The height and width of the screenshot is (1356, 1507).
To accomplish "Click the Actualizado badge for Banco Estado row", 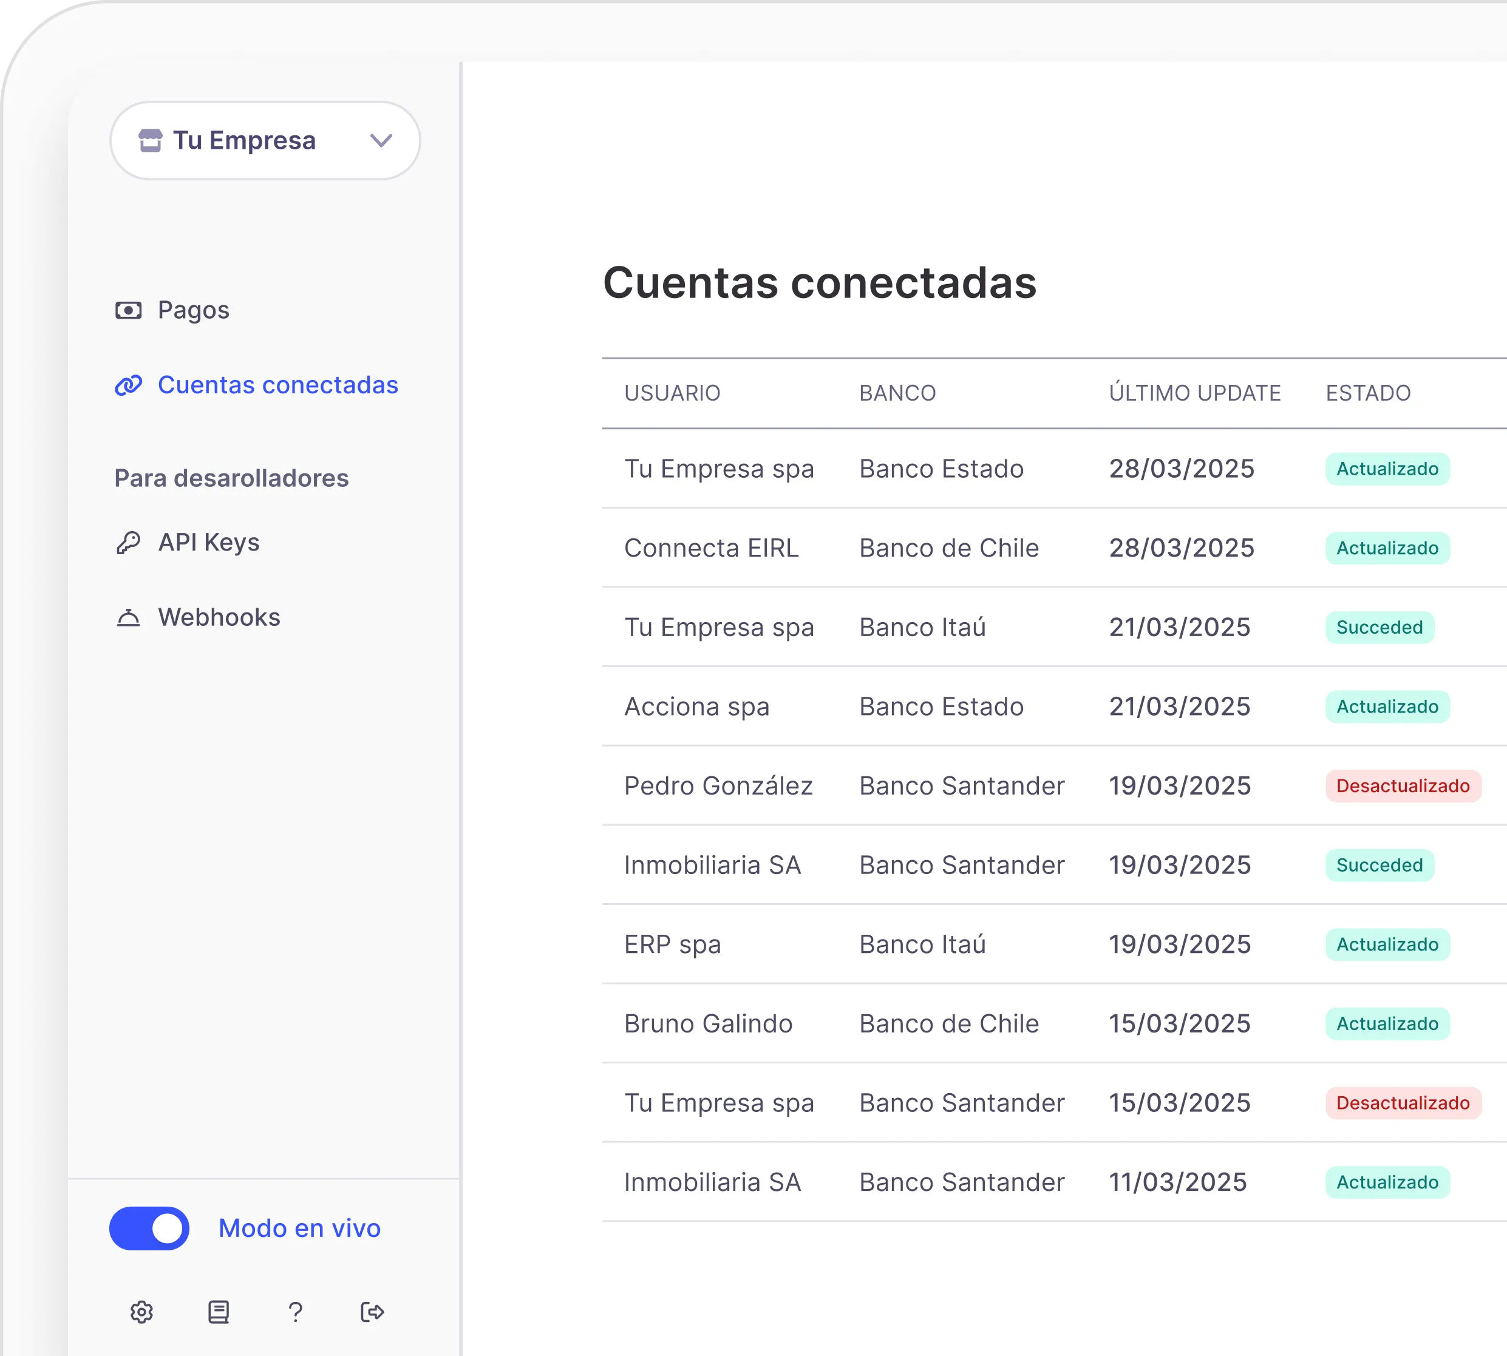I will (x=1388, y=469).
